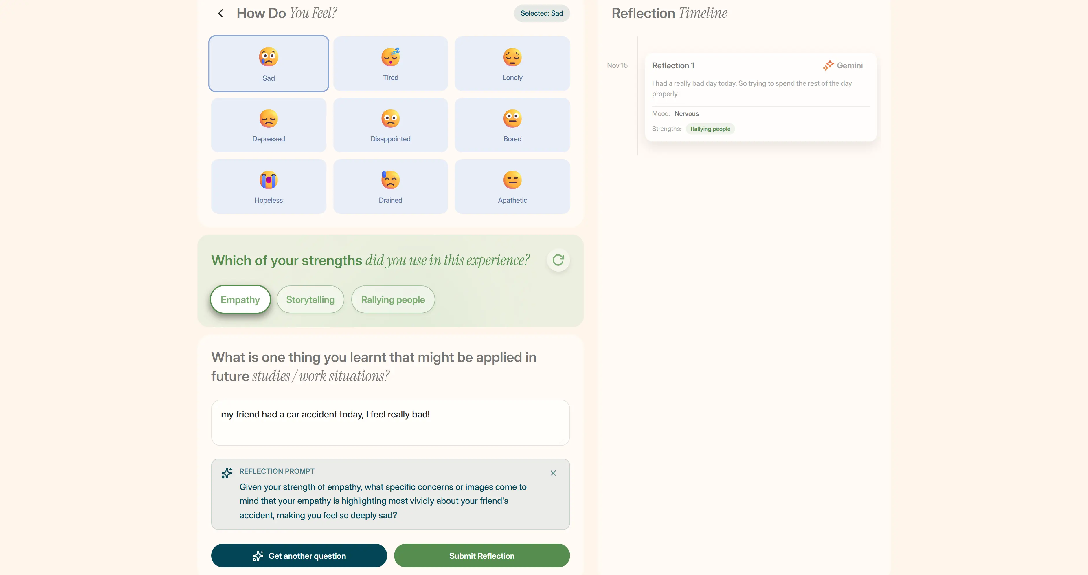The height and width of the screenshot is (575, 1088).
Task: Click the Nervous mood value in Reflection 1
Action: coord(686,114)
